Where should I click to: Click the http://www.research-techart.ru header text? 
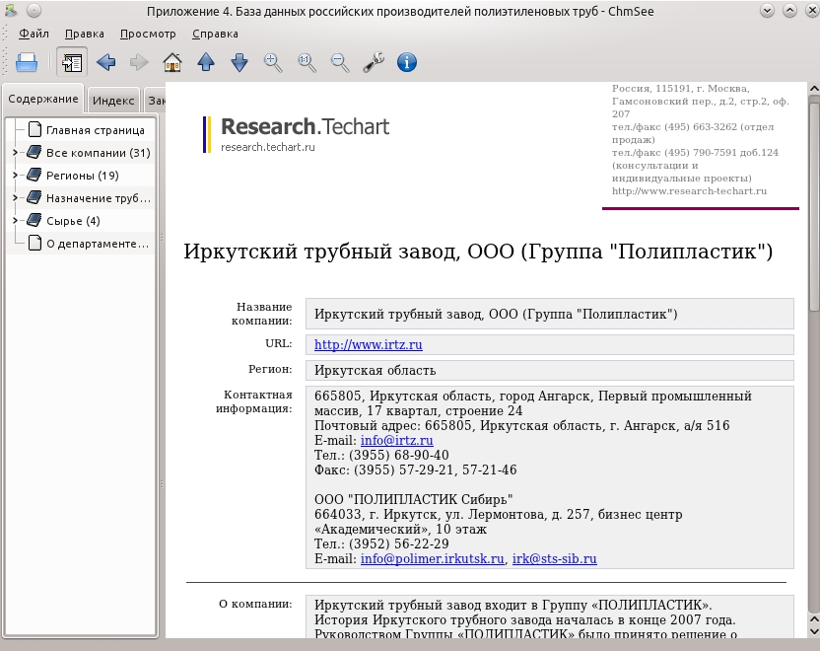pyautogui.click(x=689, y=191)
